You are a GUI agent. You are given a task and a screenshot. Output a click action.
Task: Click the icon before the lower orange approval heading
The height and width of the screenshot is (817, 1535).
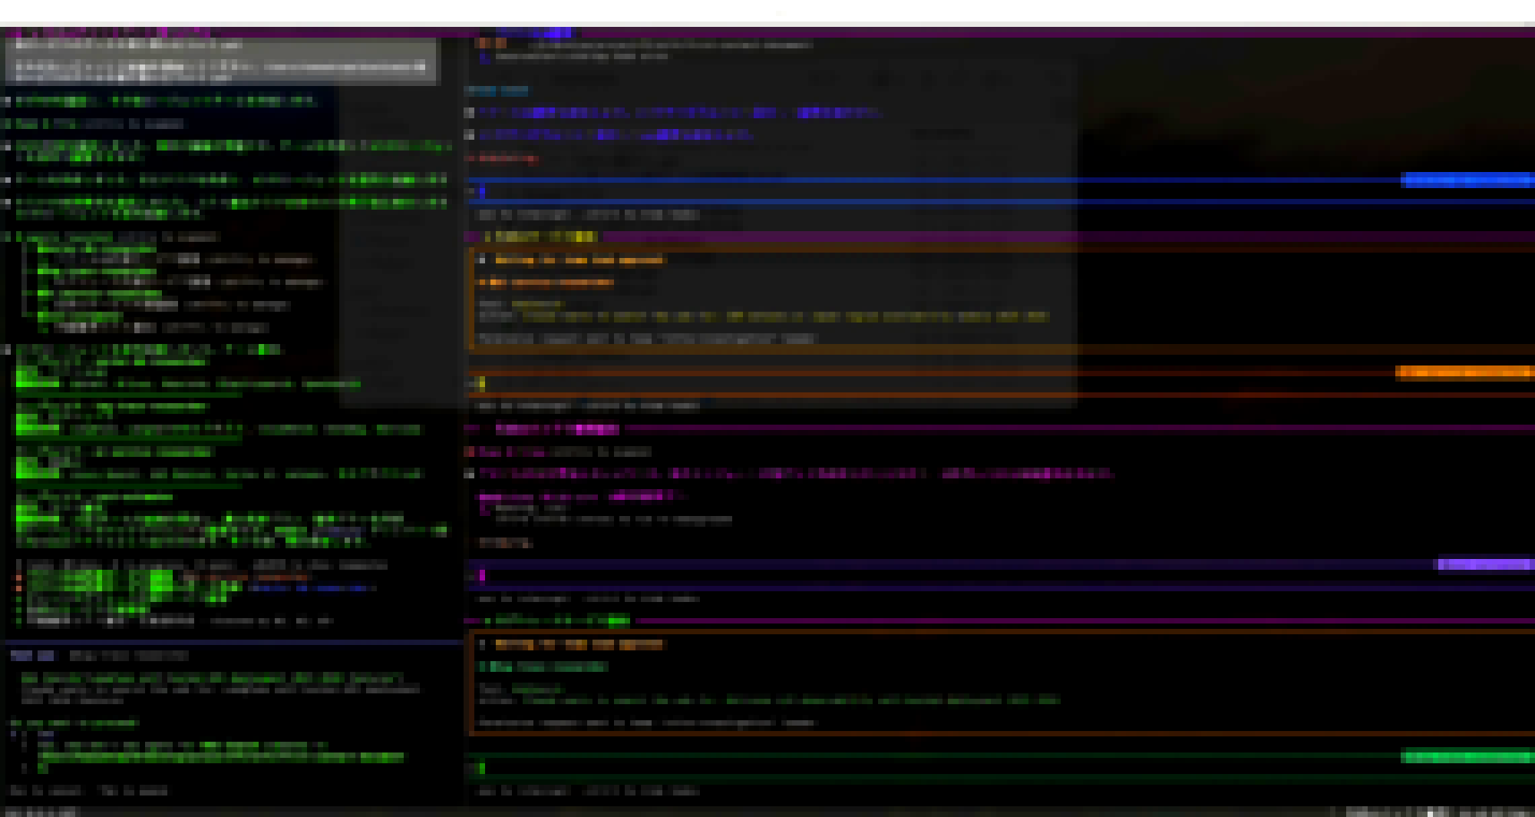click(x=482, y=644)
